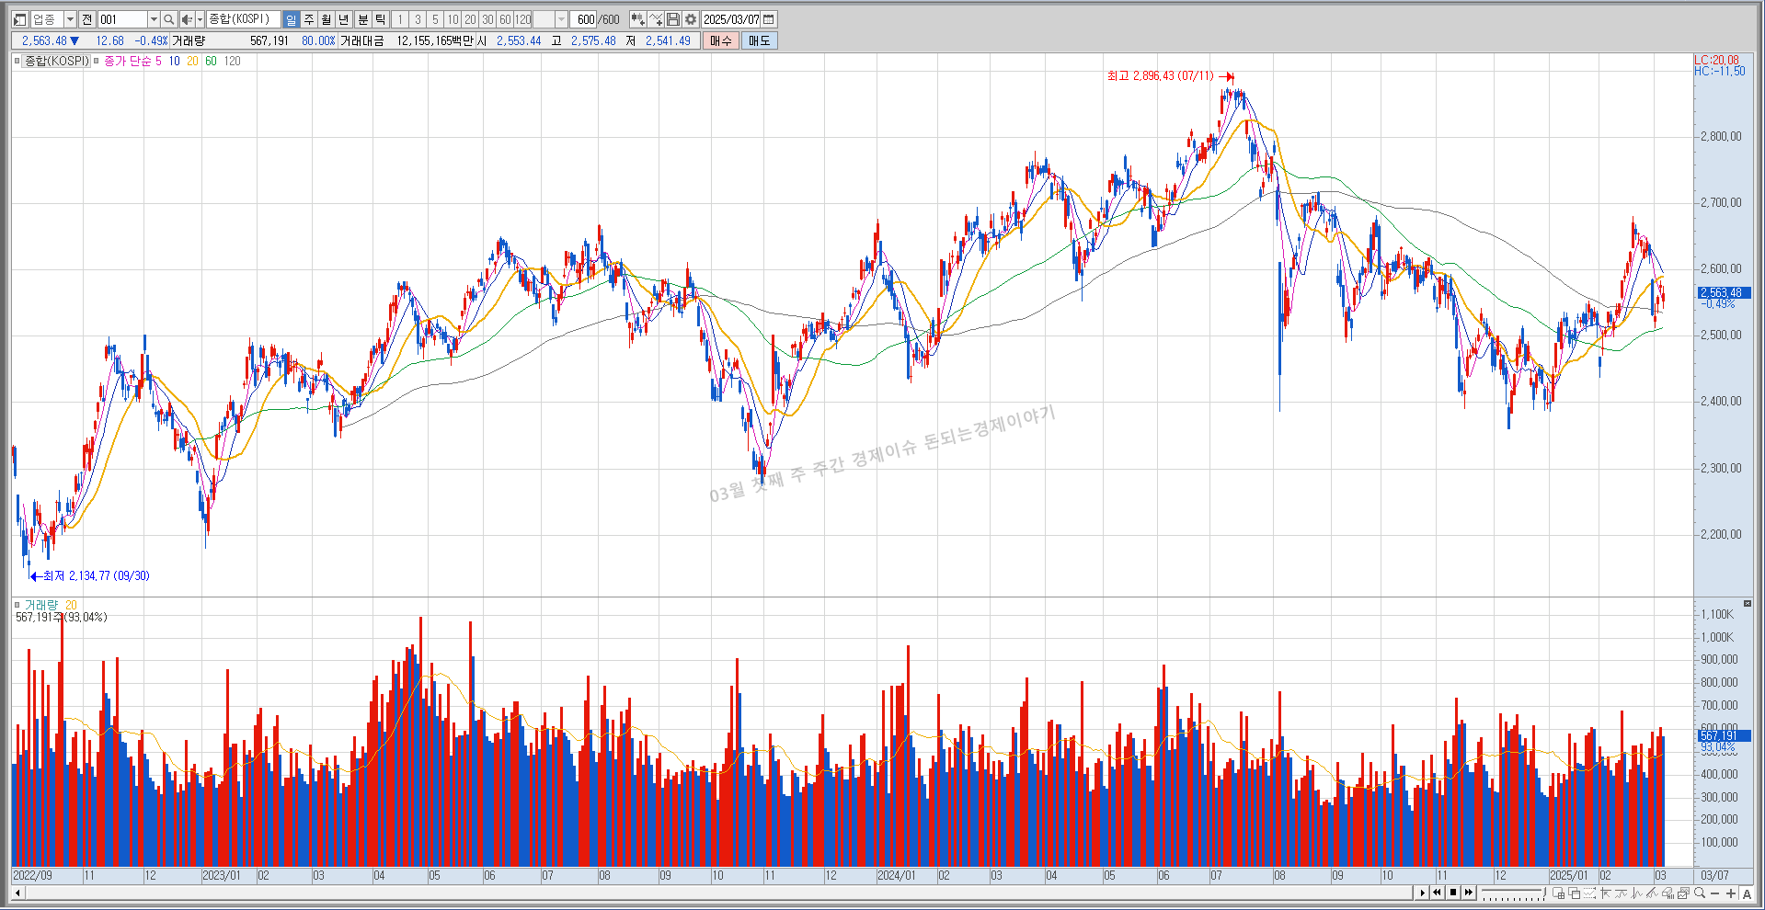Screen dimensions: 1765x910
Task: Toggle the small square before 종합(KOSPI) legend
Action: [x=17, y=61]
